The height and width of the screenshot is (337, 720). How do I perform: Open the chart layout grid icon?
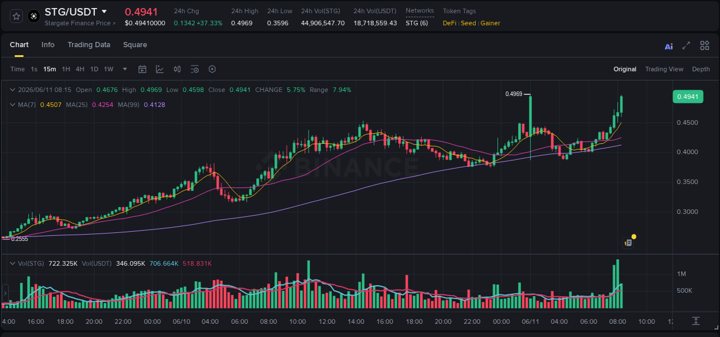[x=704, y=45]
